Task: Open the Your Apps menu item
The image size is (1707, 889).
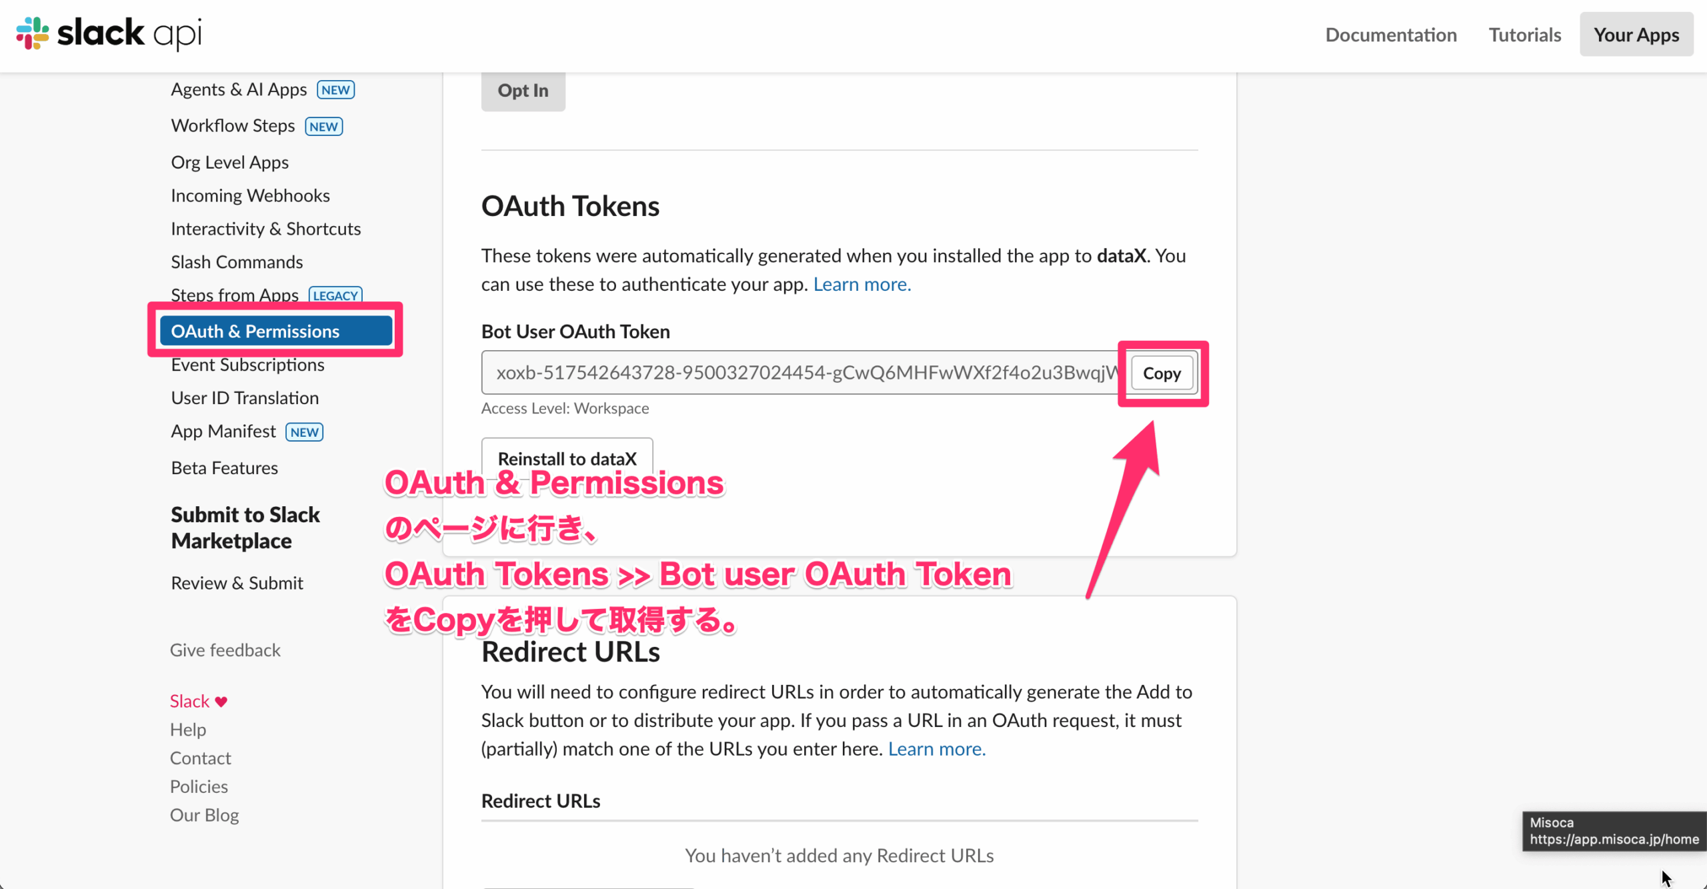Action: point(1636,35)
